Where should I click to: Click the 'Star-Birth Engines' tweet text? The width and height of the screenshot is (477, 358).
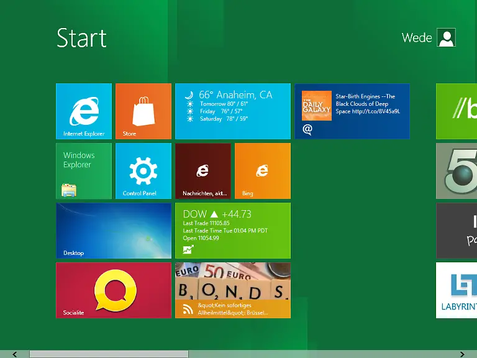[368, 104]
